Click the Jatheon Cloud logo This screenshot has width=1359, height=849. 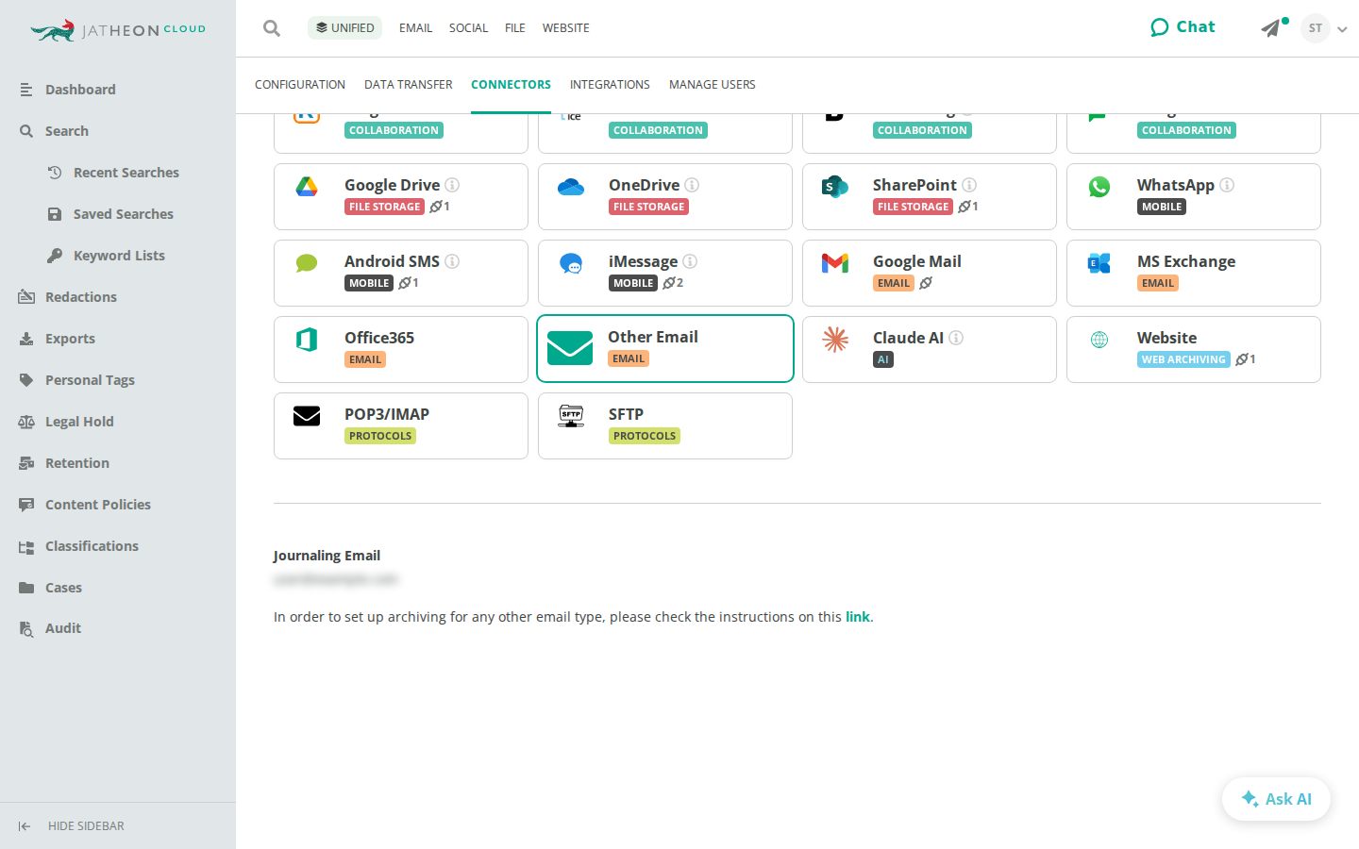point(118,30)
